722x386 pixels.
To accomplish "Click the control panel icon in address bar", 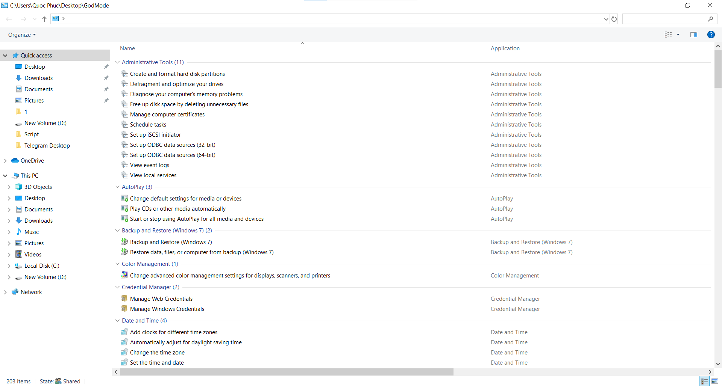I will click(x=55, y=18).
